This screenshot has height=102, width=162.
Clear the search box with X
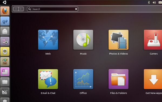[76, 9]
